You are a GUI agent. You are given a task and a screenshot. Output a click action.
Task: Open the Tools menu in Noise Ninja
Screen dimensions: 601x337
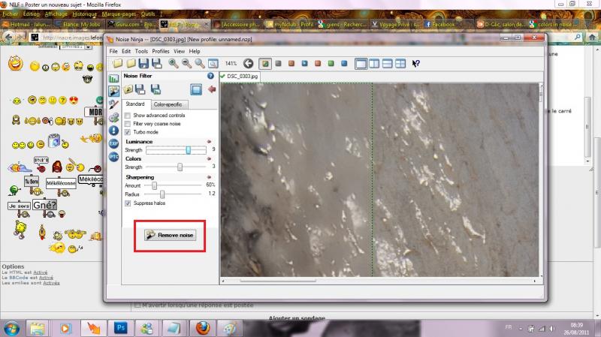tap(141, 51)
